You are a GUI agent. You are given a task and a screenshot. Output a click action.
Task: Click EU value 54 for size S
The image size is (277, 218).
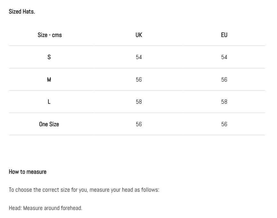click(x=224, y=57)
